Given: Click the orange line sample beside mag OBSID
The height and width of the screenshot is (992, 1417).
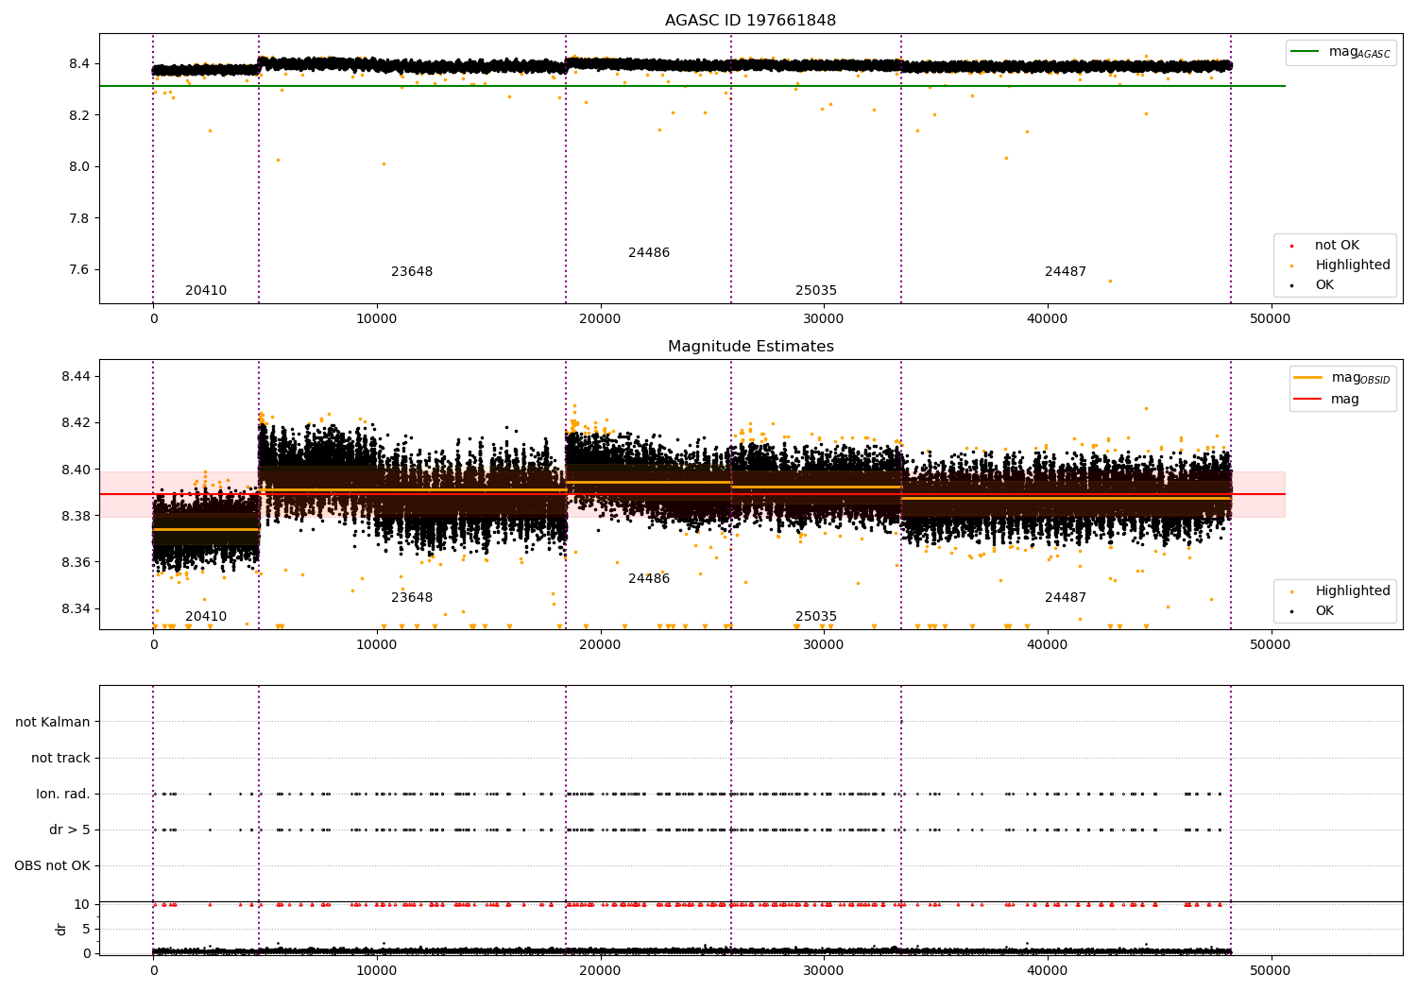Looking at the screenshot, I should click(1307, 378).
